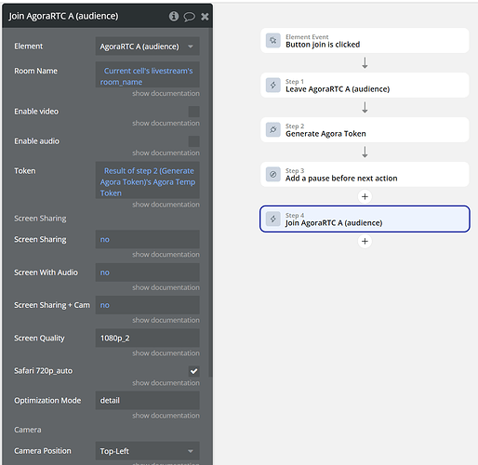Enable the video checkbox
The image size is (478, 465).
point(194,112)
